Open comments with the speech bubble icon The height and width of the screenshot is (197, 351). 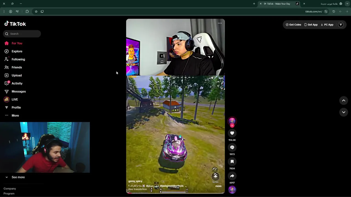[x=232, y=147]
